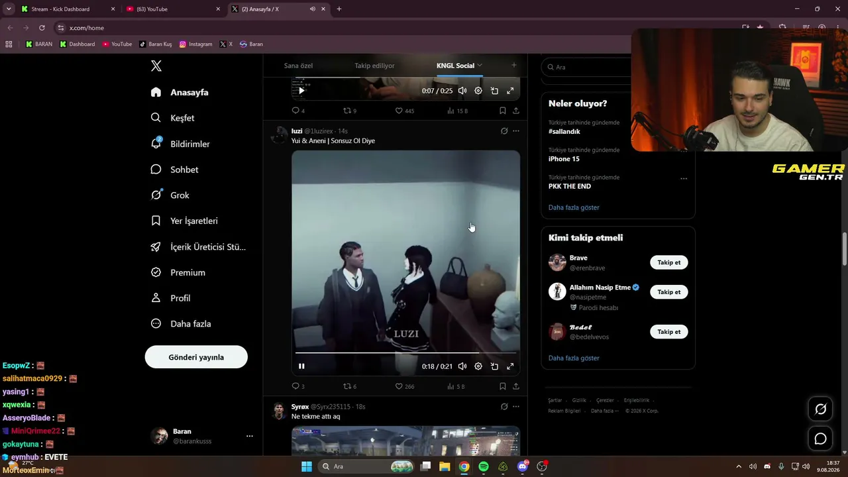Bookmark the top post with 15 B views

click(503, 111)
